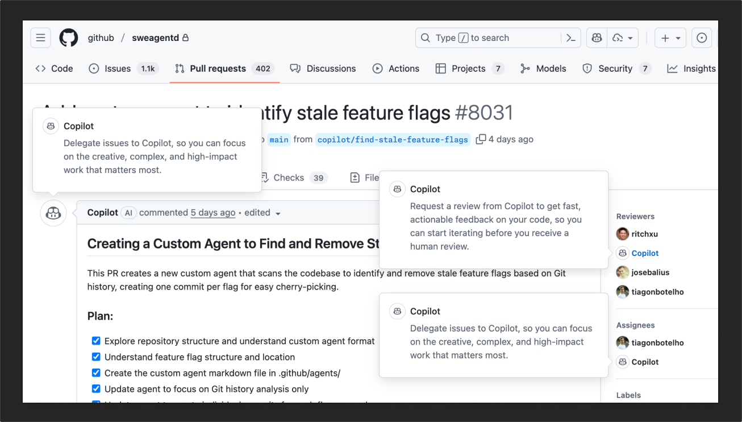Click the 402 pull requests counter
This screenshot has width=742, height=422.
point(263,69)
